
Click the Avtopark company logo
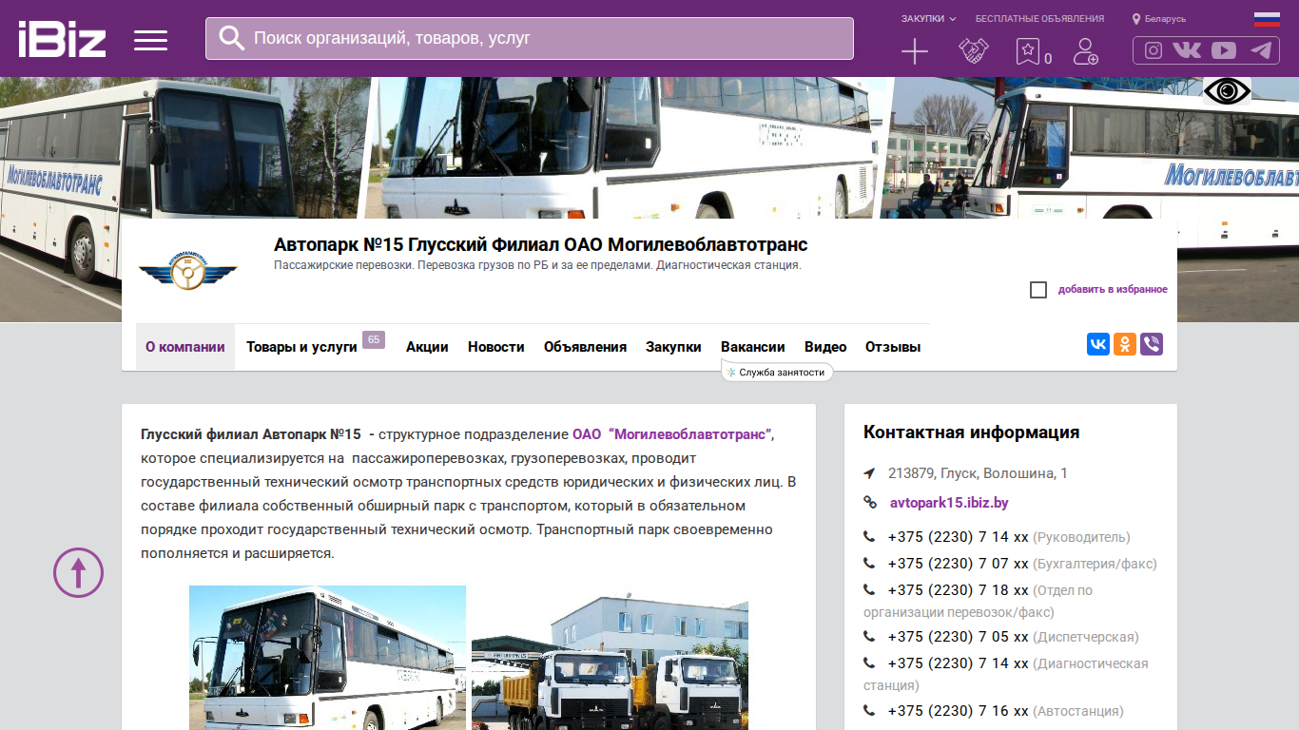[x=187, y=272]
